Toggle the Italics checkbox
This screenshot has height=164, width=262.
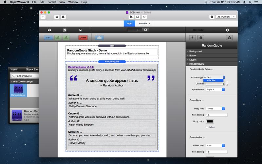pyautogui.click(x=207, y=127)
